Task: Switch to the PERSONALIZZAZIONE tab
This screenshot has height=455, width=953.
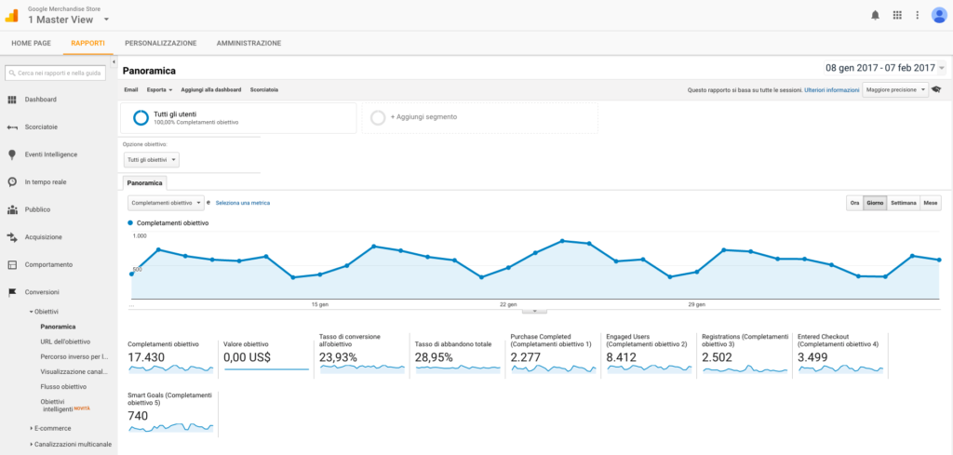Action: pos(160,43)
